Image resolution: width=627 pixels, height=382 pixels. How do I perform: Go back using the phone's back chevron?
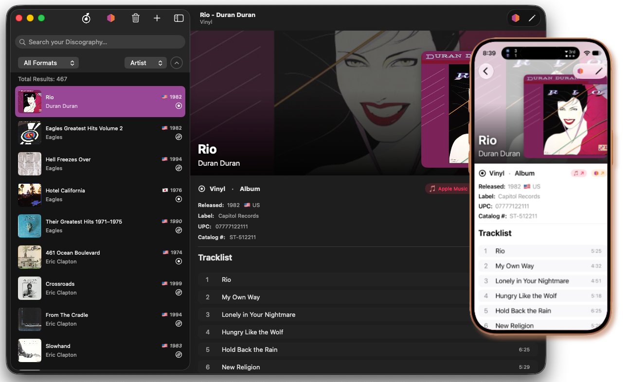pyautogui.click(x=486, y=71)
